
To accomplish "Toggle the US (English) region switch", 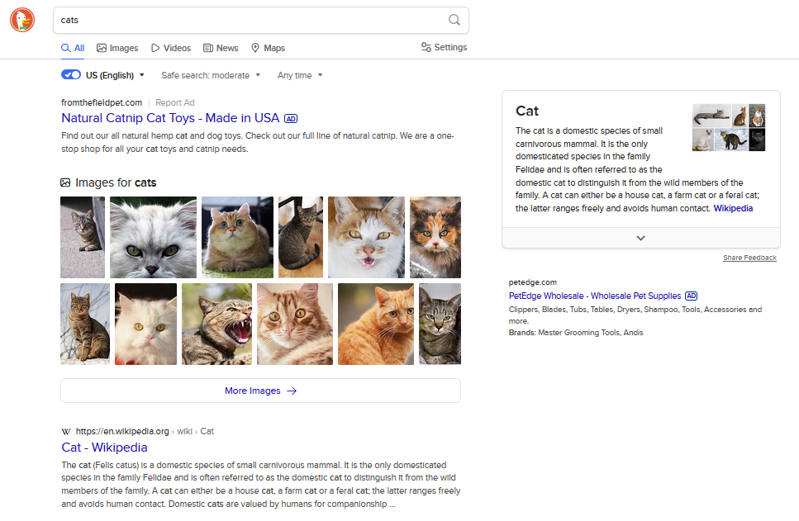I will pyautogui.click(x=70, y=75).
